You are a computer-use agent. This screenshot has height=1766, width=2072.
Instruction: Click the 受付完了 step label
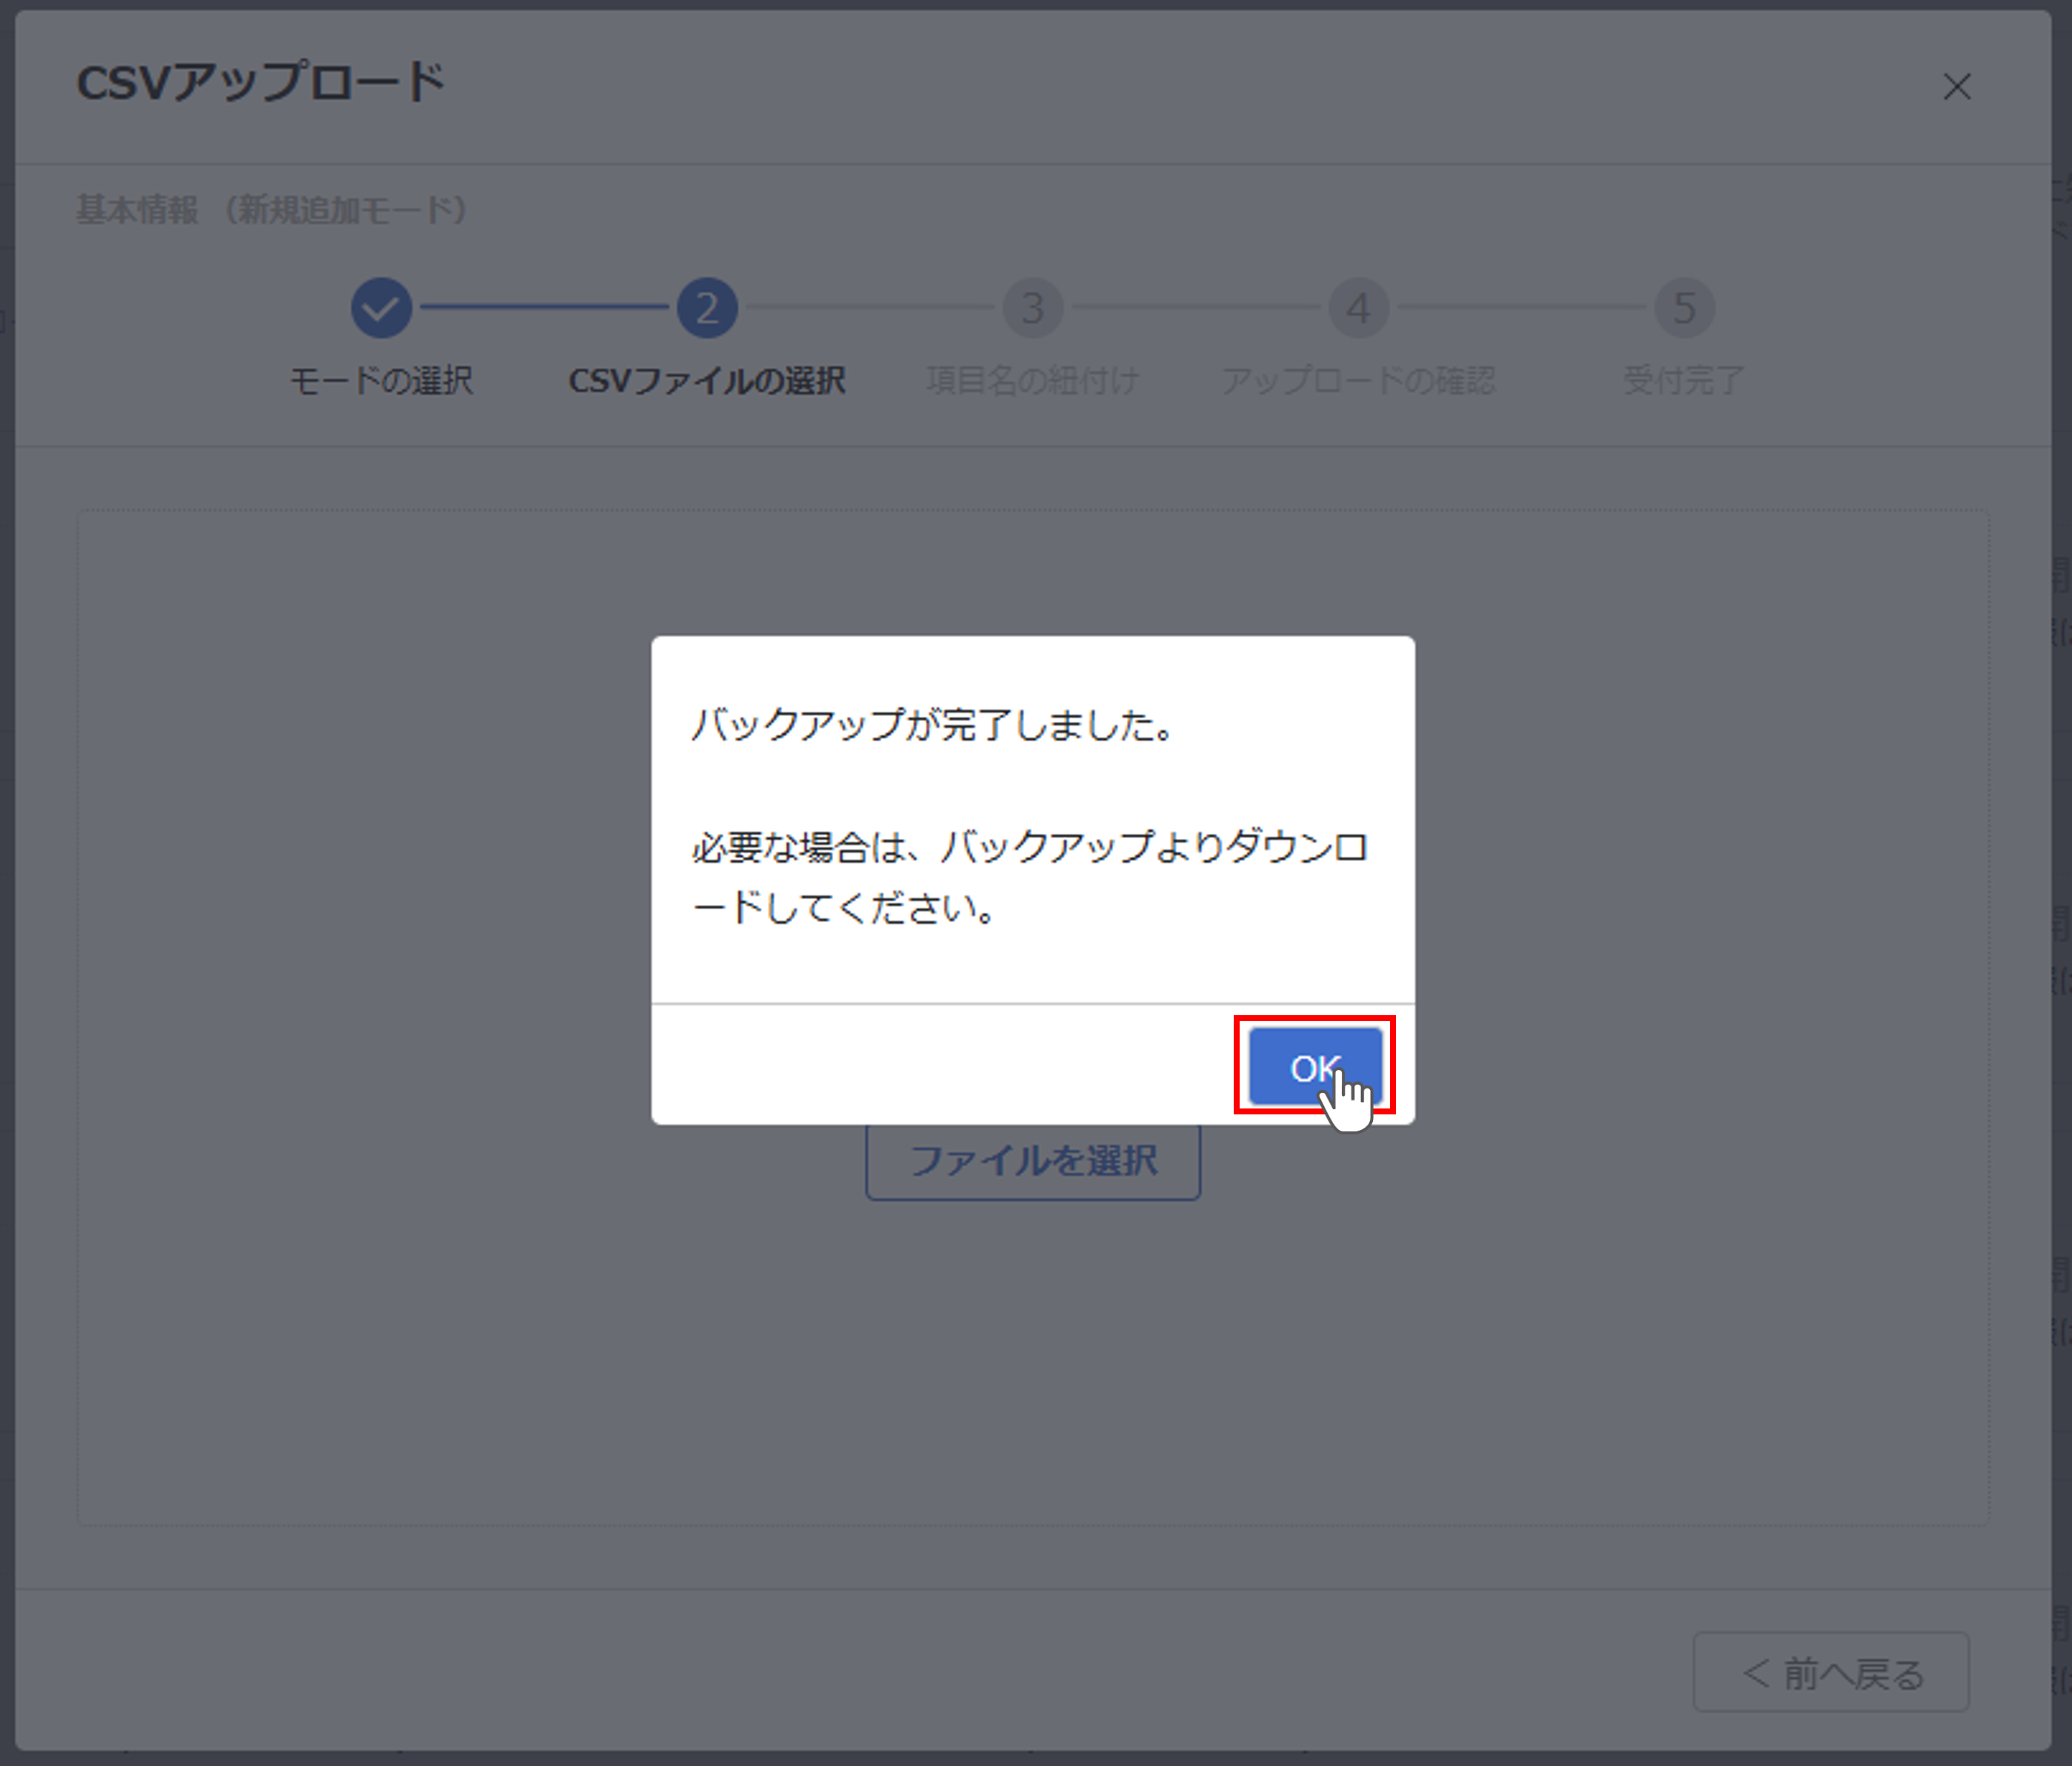(x=1683, y=380)
